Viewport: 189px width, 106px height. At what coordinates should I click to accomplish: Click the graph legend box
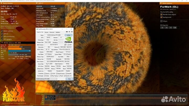(x=50, y=98)
